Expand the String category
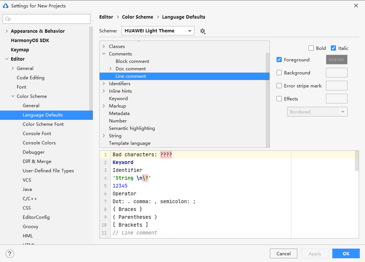This screenshot has width=365, height=262. pos(104,136)
